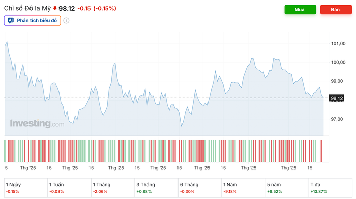Screen dimensions: 356x199
Task: Click the -2.06% one-month change value
Action: pos(100,191)
